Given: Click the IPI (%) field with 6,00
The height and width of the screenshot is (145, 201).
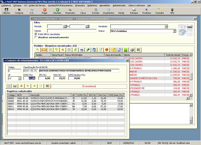Looking at the screenshot, I should click(x=44, y=78).
